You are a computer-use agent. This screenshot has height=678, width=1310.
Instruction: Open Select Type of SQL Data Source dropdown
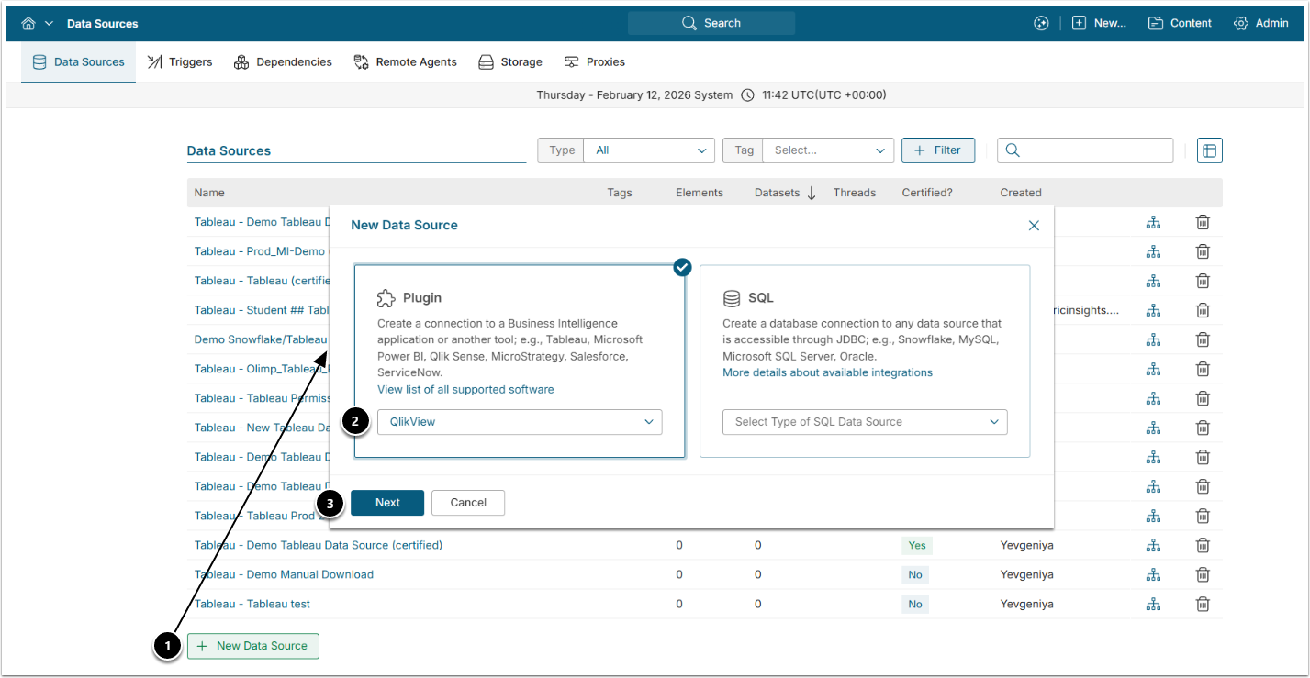click(x=864, y=422)
